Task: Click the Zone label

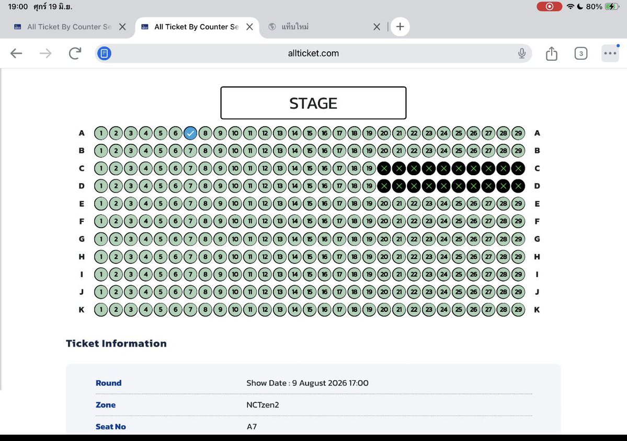Action: (106, 404)
